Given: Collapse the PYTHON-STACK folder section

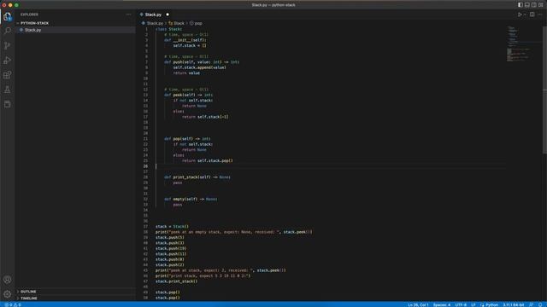Looking at the screenshot, I should click(x=75, y=23).
